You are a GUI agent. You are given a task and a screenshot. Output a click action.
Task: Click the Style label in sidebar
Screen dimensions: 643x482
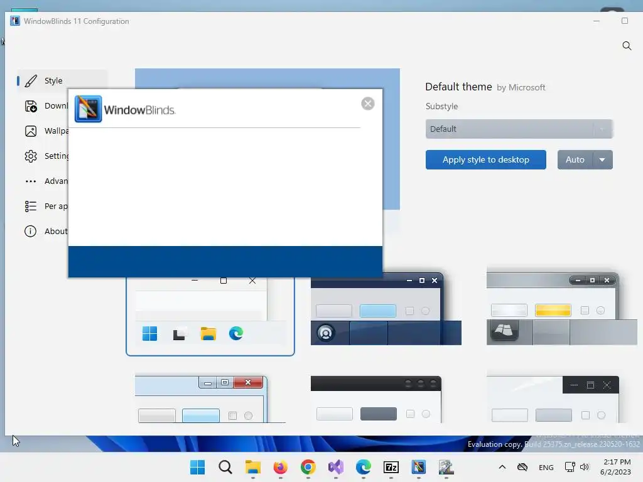(x=53, y=81)
